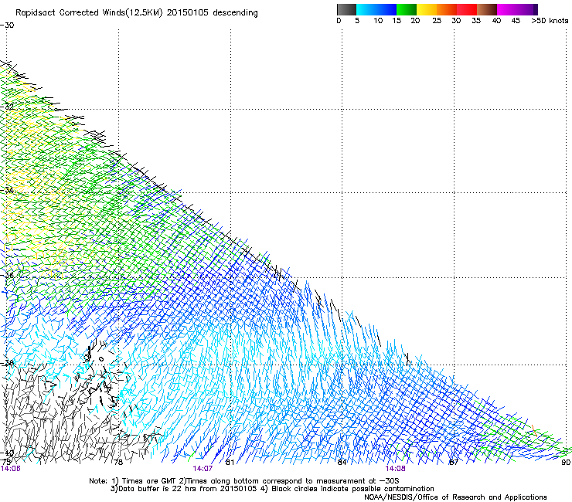Click the 'NOAA/NESDIS/Office of Research and Applications' credit
Viewport: 572px width, 502px height.
pyautogui.click(x=455, y=497)
